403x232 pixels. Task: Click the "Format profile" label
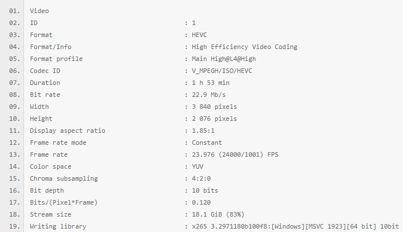(56, 59)
